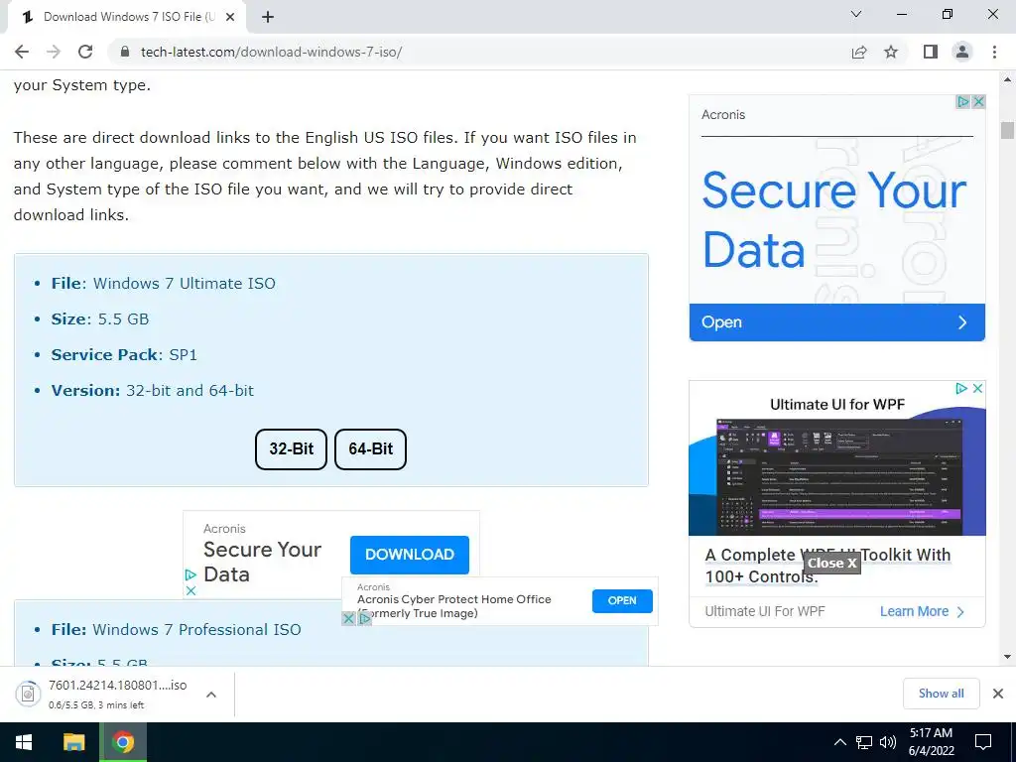Download the 32-Bit Windows 7 Ultimate ISO
The image size is (1016, 762).
pos(291,449)
